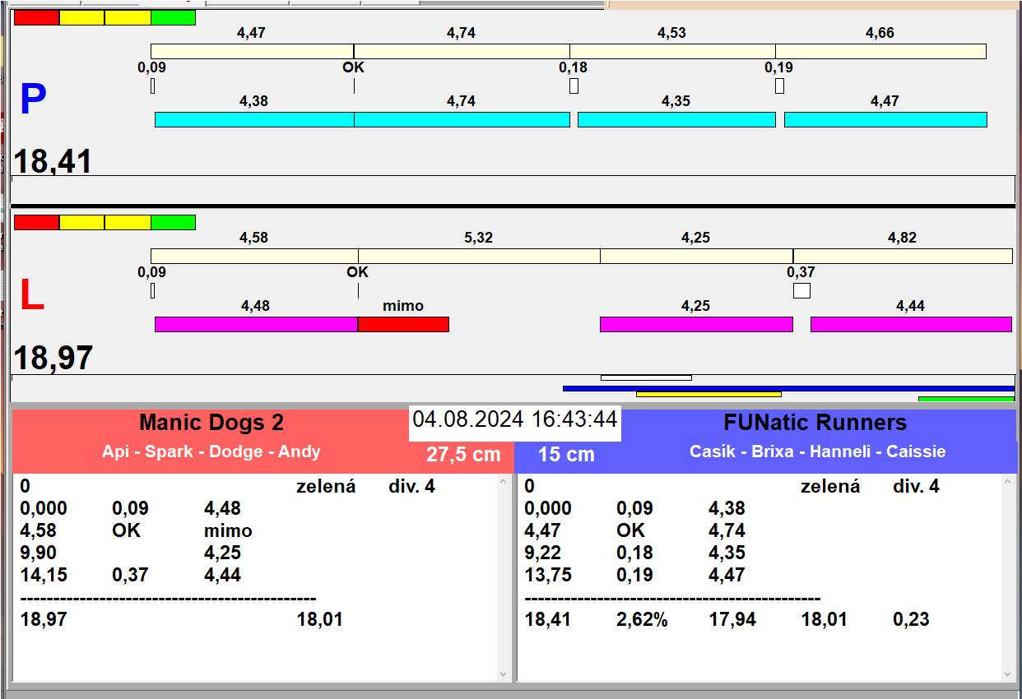Viewport: 1022px width, 699px height.
Task: Click the Manic Dogs 2 team header
Action: 211,423
